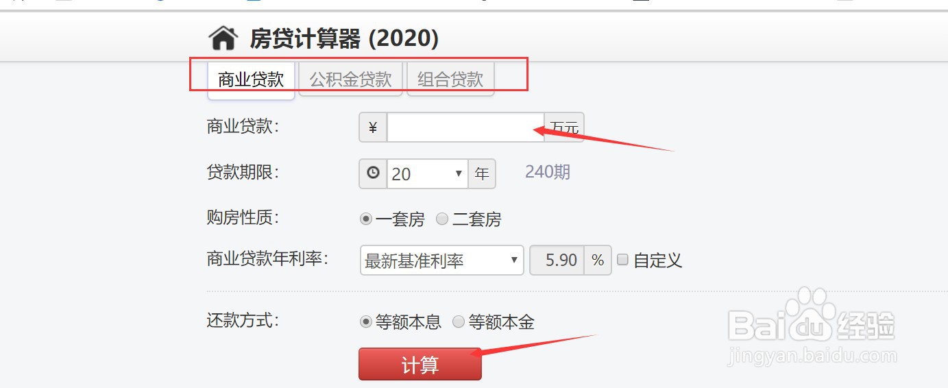The height and width of the screenshot is (388, 948).
Task: Open the loan term years dropdown
Action: [x=428, y=174]
